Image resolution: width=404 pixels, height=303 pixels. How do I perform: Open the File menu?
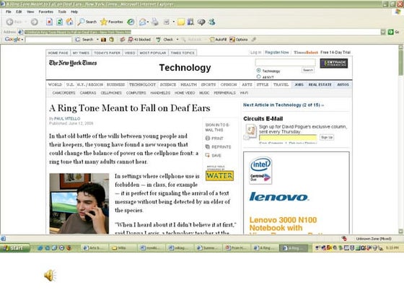click(x=9, y=12)
